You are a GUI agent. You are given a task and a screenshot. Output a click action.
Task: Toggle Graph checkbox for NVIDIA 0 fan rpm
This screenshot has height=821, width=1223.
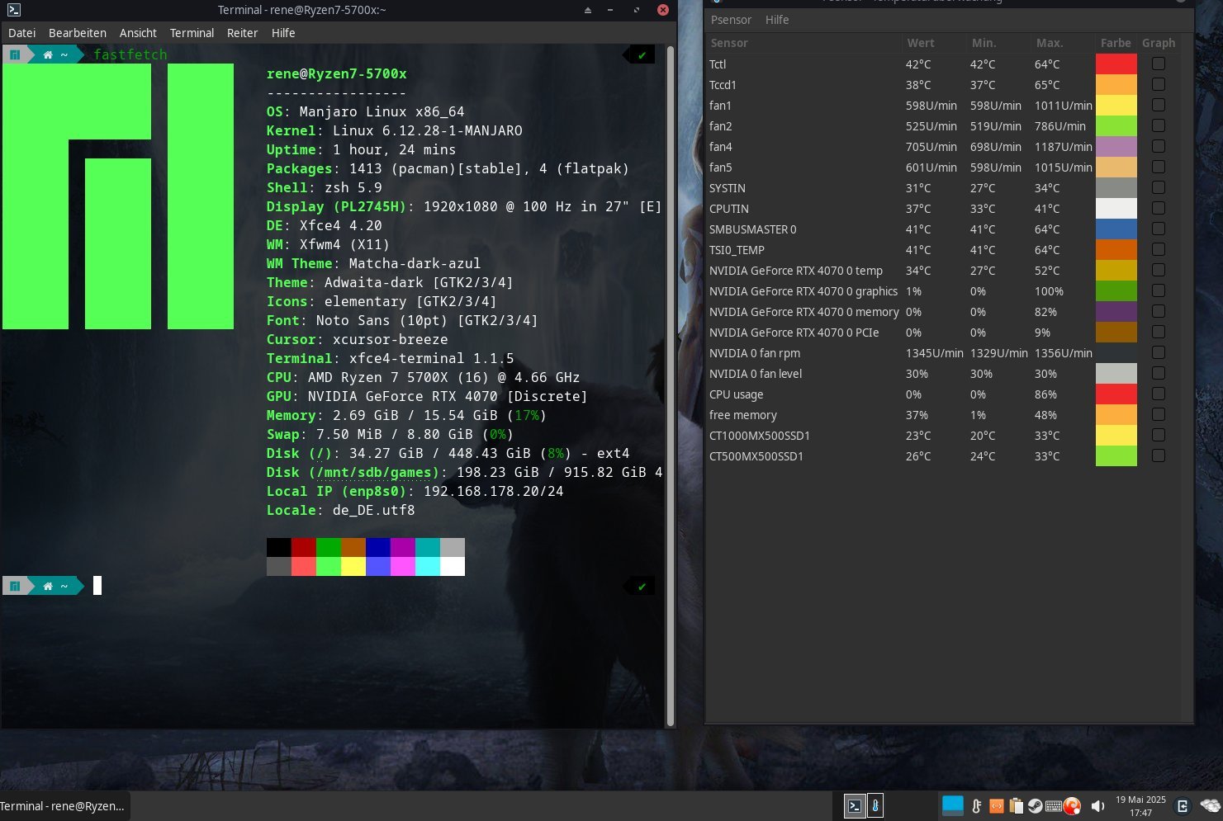1159,352
